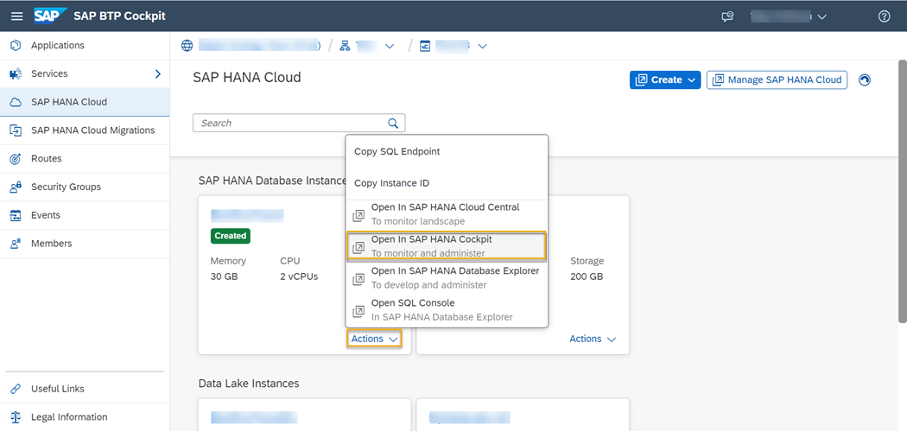Click external-link icon beside Database Explorer entry
Image resolution: width=907 pixels, height=432 pixels.
click(x=358, y=280)
